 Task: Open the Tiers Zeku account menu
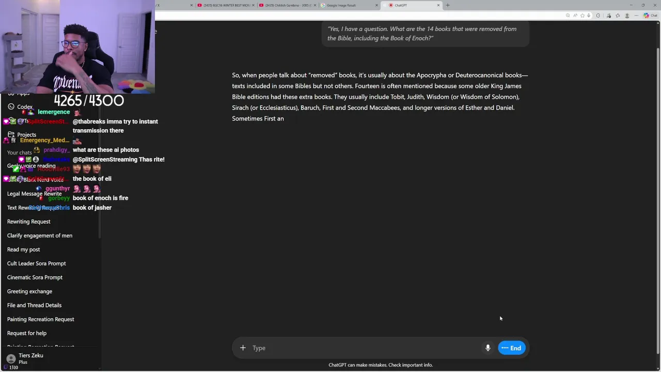[x=50, y=359]
